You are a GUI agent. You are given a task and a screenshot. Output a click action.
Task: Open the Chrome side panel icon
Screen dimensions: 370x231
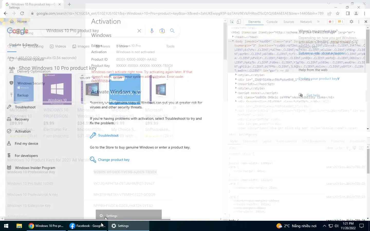click(x=348, y=13)
